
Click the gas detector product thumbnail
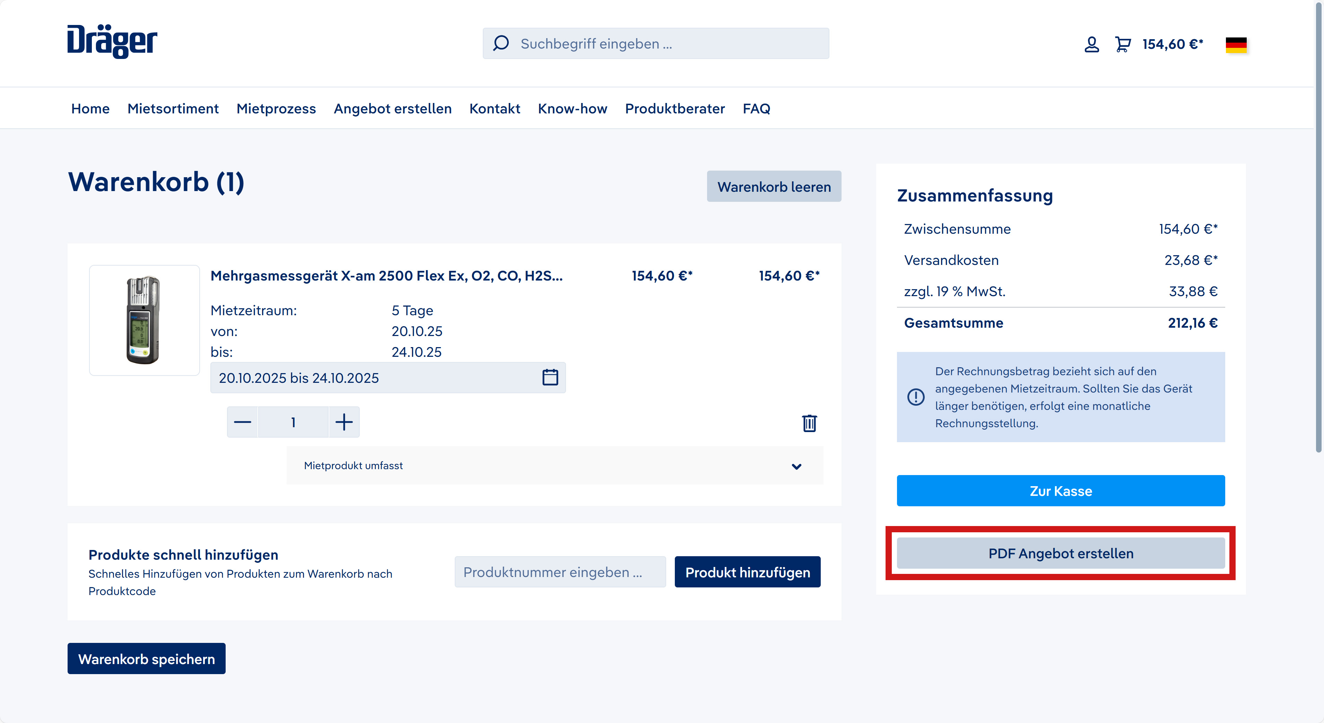click(145, 320)
